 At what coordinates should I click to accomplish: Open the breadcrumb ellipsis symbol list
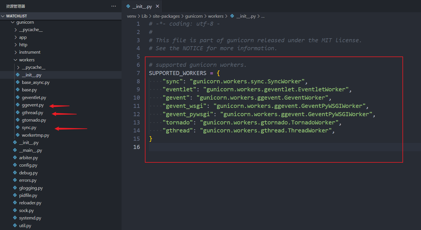pyautogui.click(x=263, y=16)
